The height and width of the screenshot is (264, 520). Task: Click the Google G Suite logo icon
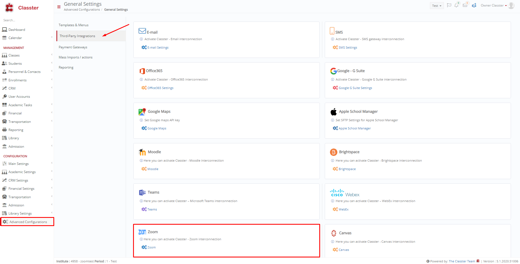pyautogui.click(x=333, y=71)
